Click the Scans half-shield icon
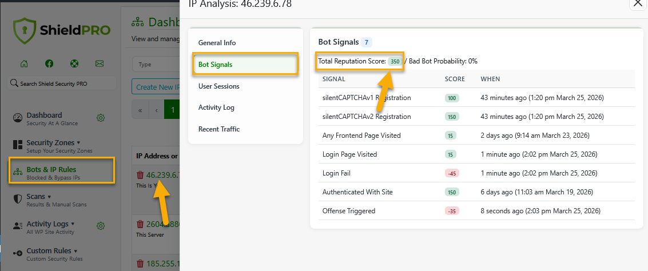This screenshot has height=271, width=648. (18, 199)
